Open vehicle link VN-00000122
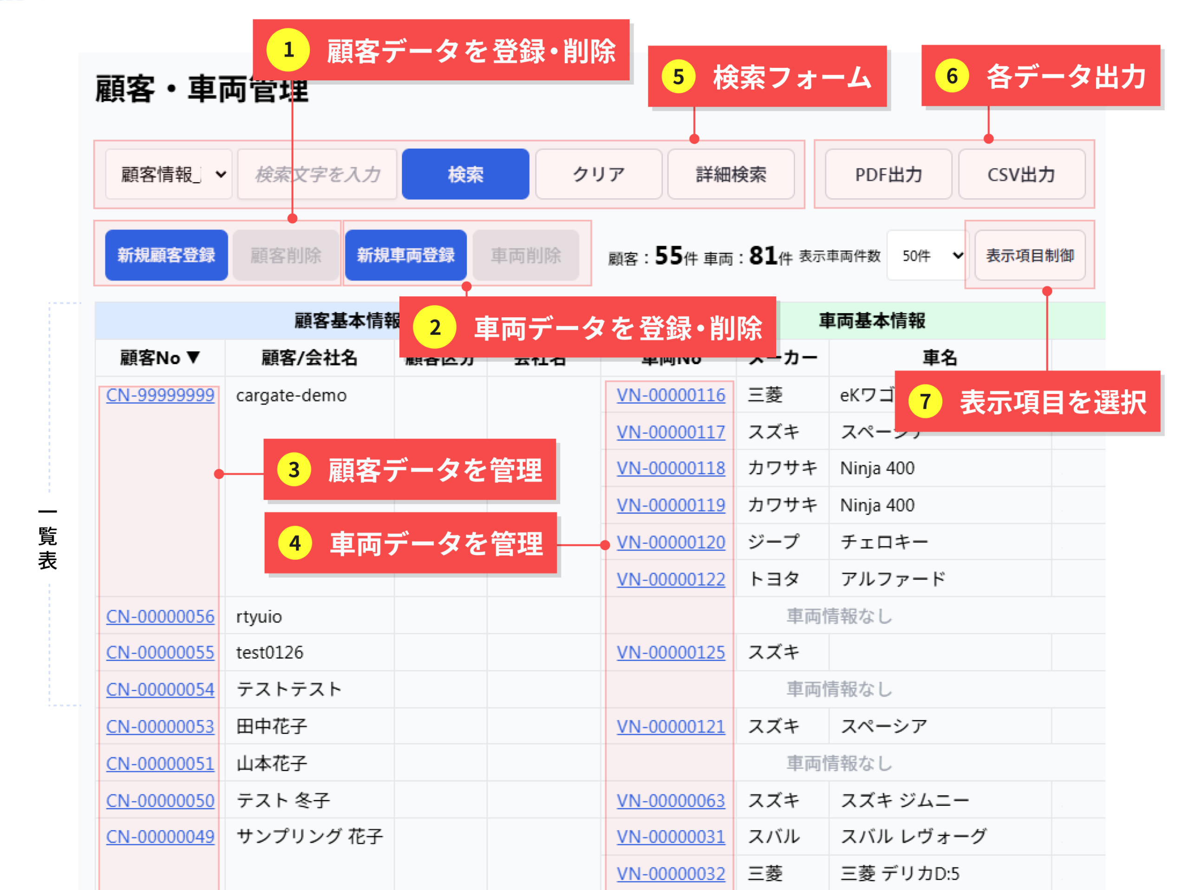 (x=670, y=579)
